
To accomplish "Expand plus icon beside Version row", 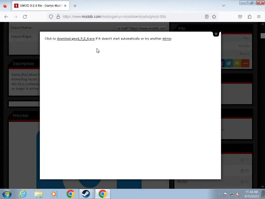I will point(242,181).
